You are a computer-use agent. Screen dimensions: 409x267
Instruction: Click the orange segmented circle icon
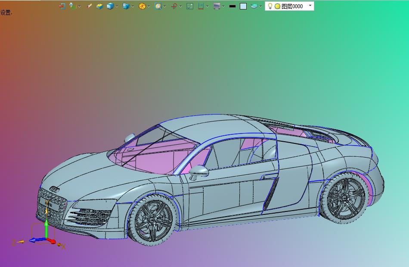142,6
